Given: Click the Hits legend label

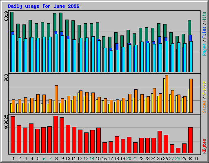Looking at the screenshot, I should [x=205, y=17].
